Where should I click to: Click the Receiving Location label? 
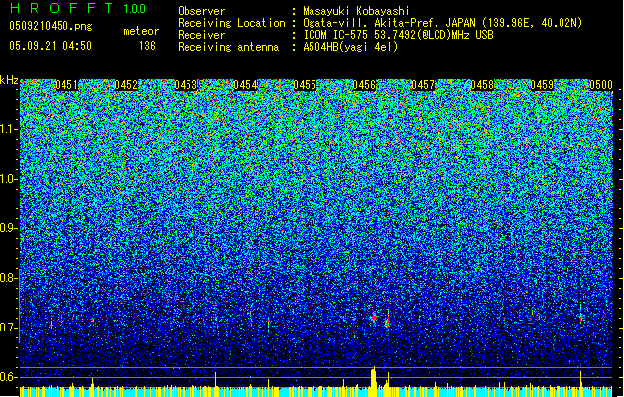[231, 23]
